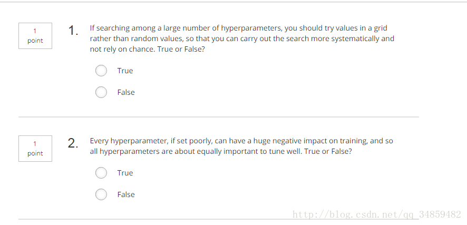Screen dimensions: 467x225
Task: Click 'not rely on chance. True or False?' line
Action: (148, 49)
